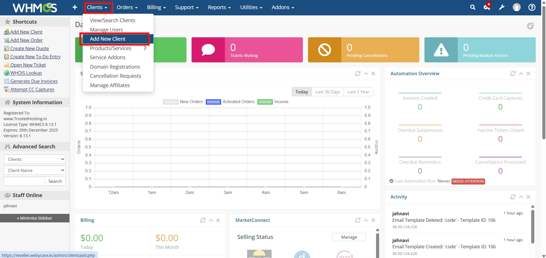Screen dimensions: 546x258
Task: Select Last 1 Year chart range
Action: (x=358, y=92)
